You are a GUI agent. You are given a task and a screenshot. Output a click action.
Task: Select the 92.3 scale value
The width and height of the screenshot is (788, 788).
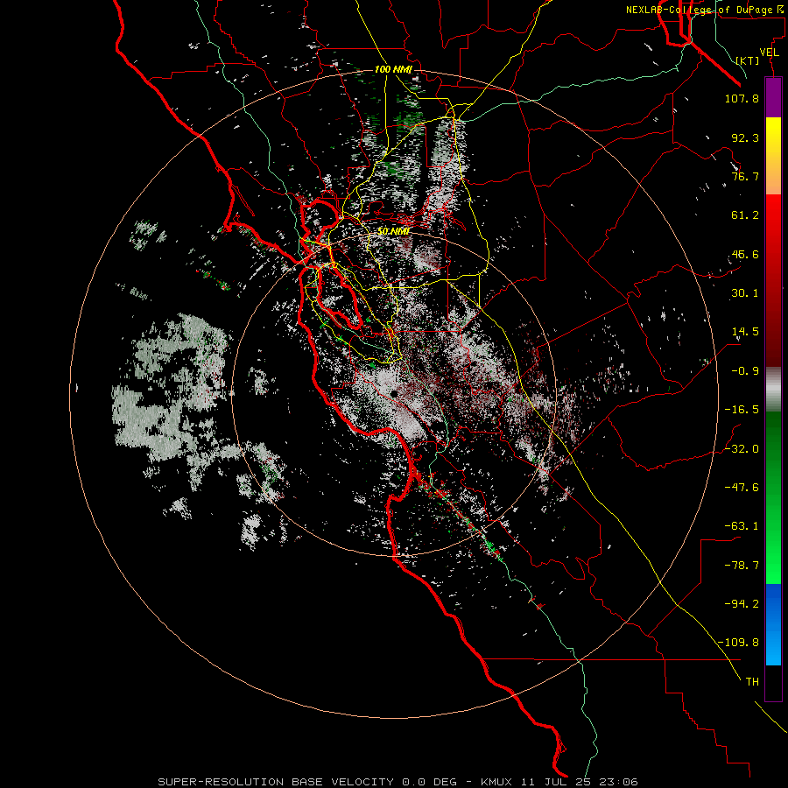(x=745, y=137)
